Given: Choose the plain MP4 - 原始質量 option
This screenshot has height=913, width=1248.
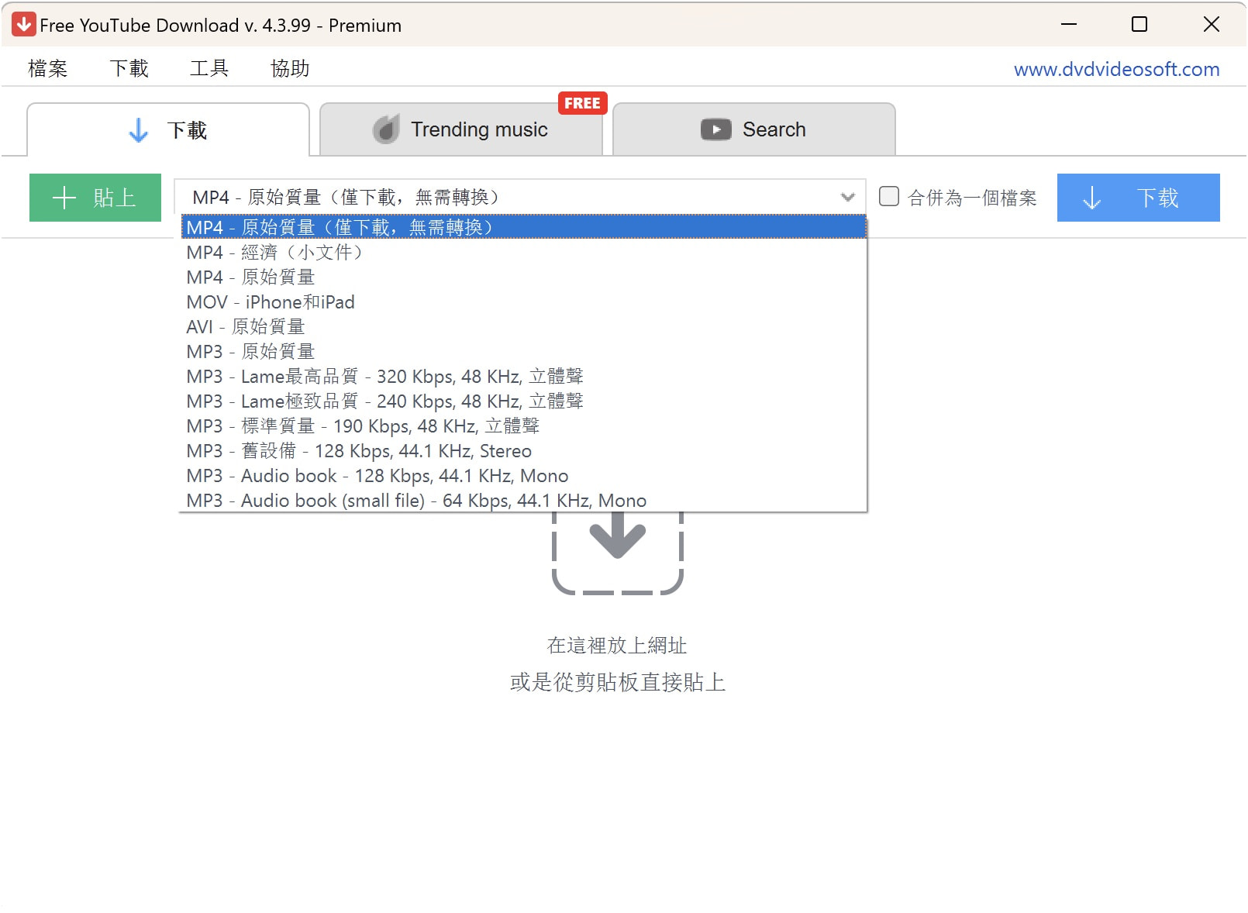Looking at the screenshot, I should pos(523,277).
